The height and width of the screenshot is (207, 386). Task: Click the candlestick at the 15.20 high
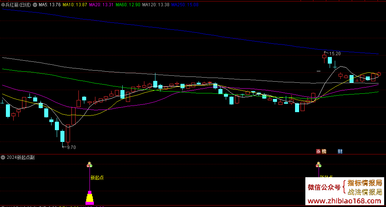[x=324, y=57]
